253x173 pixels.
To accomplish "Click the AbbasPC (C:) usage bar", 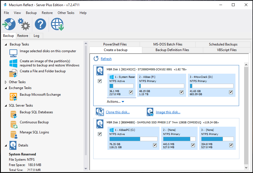I will point(133,139).
